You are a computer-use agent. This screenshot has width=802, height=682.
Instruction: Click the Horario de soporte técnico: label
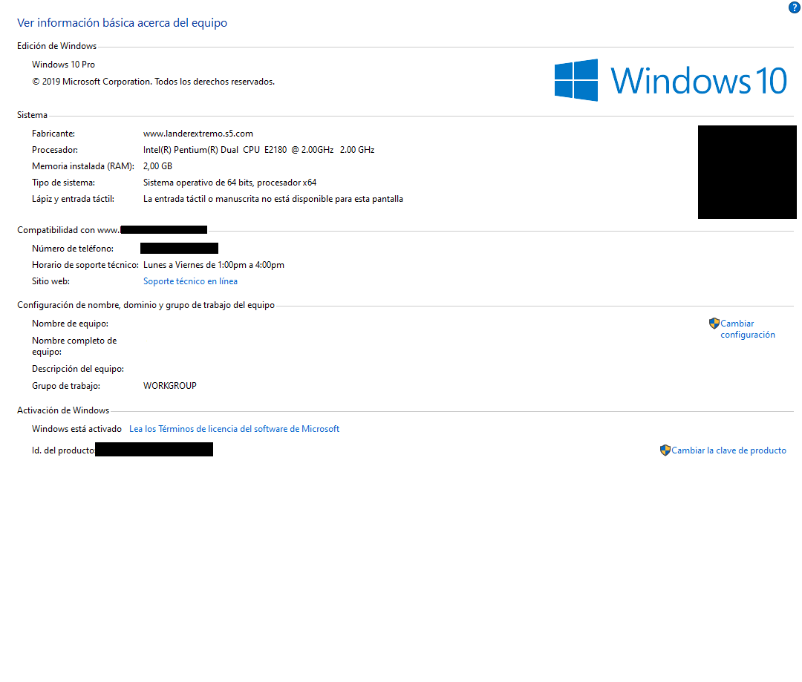coord(85,265)
